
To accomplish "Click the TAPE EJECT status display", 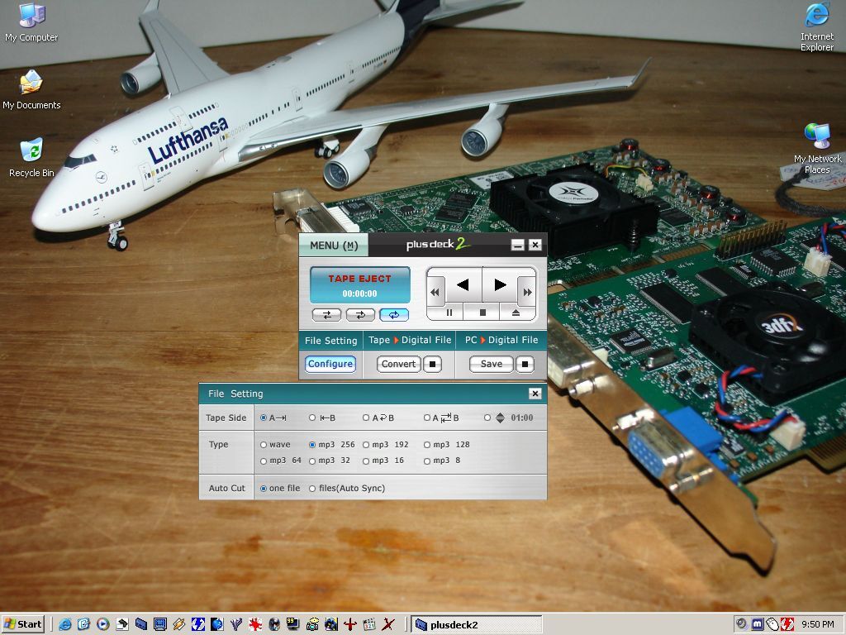I will pyautogui.click(x=360, y=285).
